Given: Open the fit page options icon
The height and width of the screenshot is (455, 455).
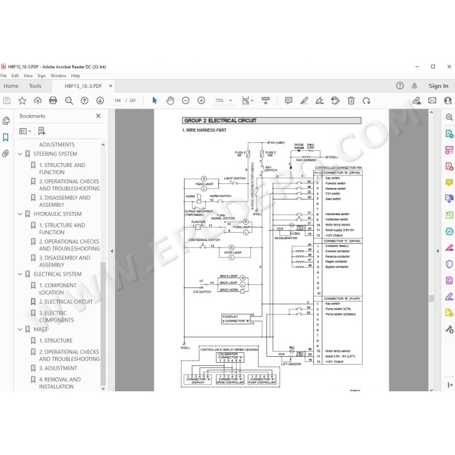Looking at the screenshot, I should (247, 101).
